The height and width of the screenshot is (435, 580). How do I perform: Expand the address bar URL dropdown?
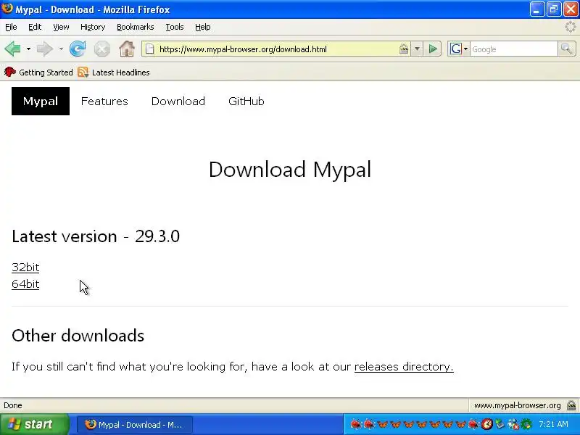(417, 49)
